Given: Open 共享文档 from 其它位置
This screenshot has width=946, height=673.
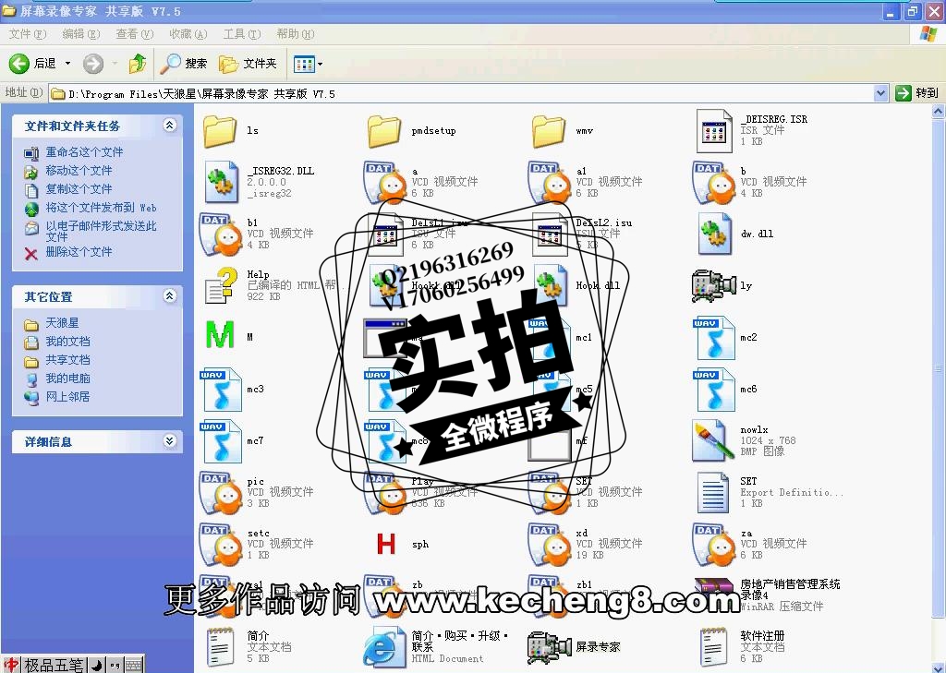Looking at the screenshot, I should tap(67, 360).
